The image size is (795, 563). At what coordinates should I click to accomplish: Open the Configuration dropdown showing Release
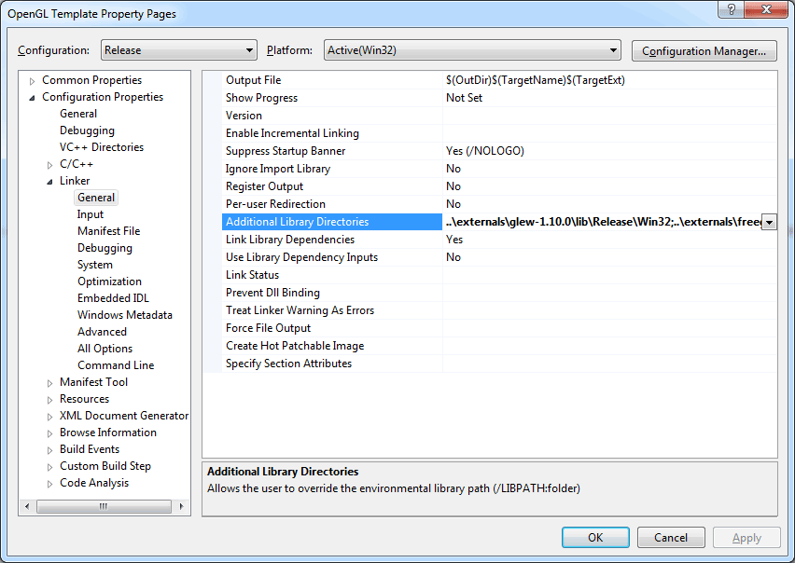(x=179, y=50)
